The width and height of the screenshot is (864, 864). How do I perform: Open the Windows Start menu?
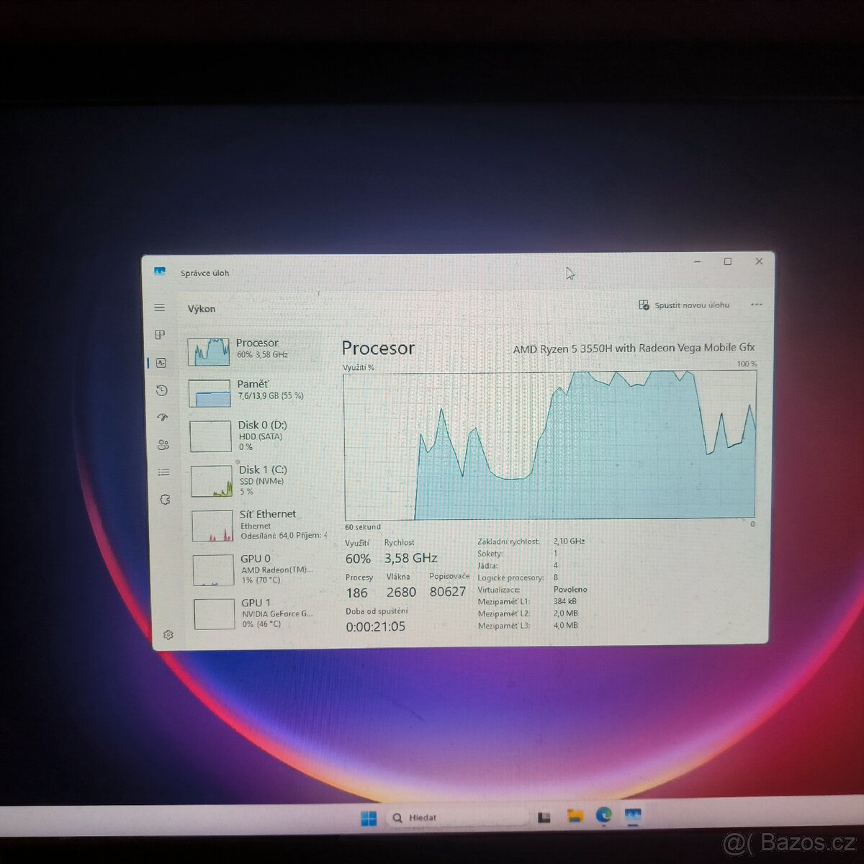(369, 818)
